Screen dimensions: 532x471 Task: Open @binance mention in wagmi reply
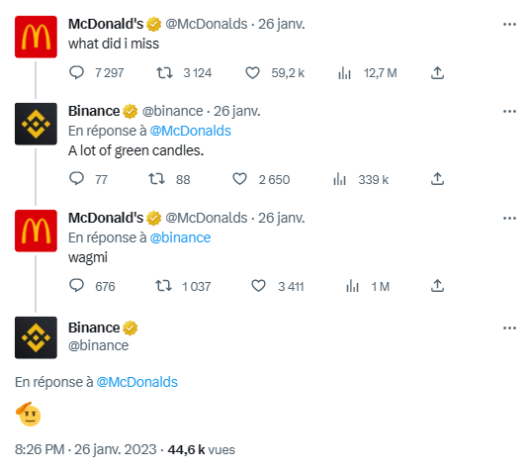[x=180, y=237]
